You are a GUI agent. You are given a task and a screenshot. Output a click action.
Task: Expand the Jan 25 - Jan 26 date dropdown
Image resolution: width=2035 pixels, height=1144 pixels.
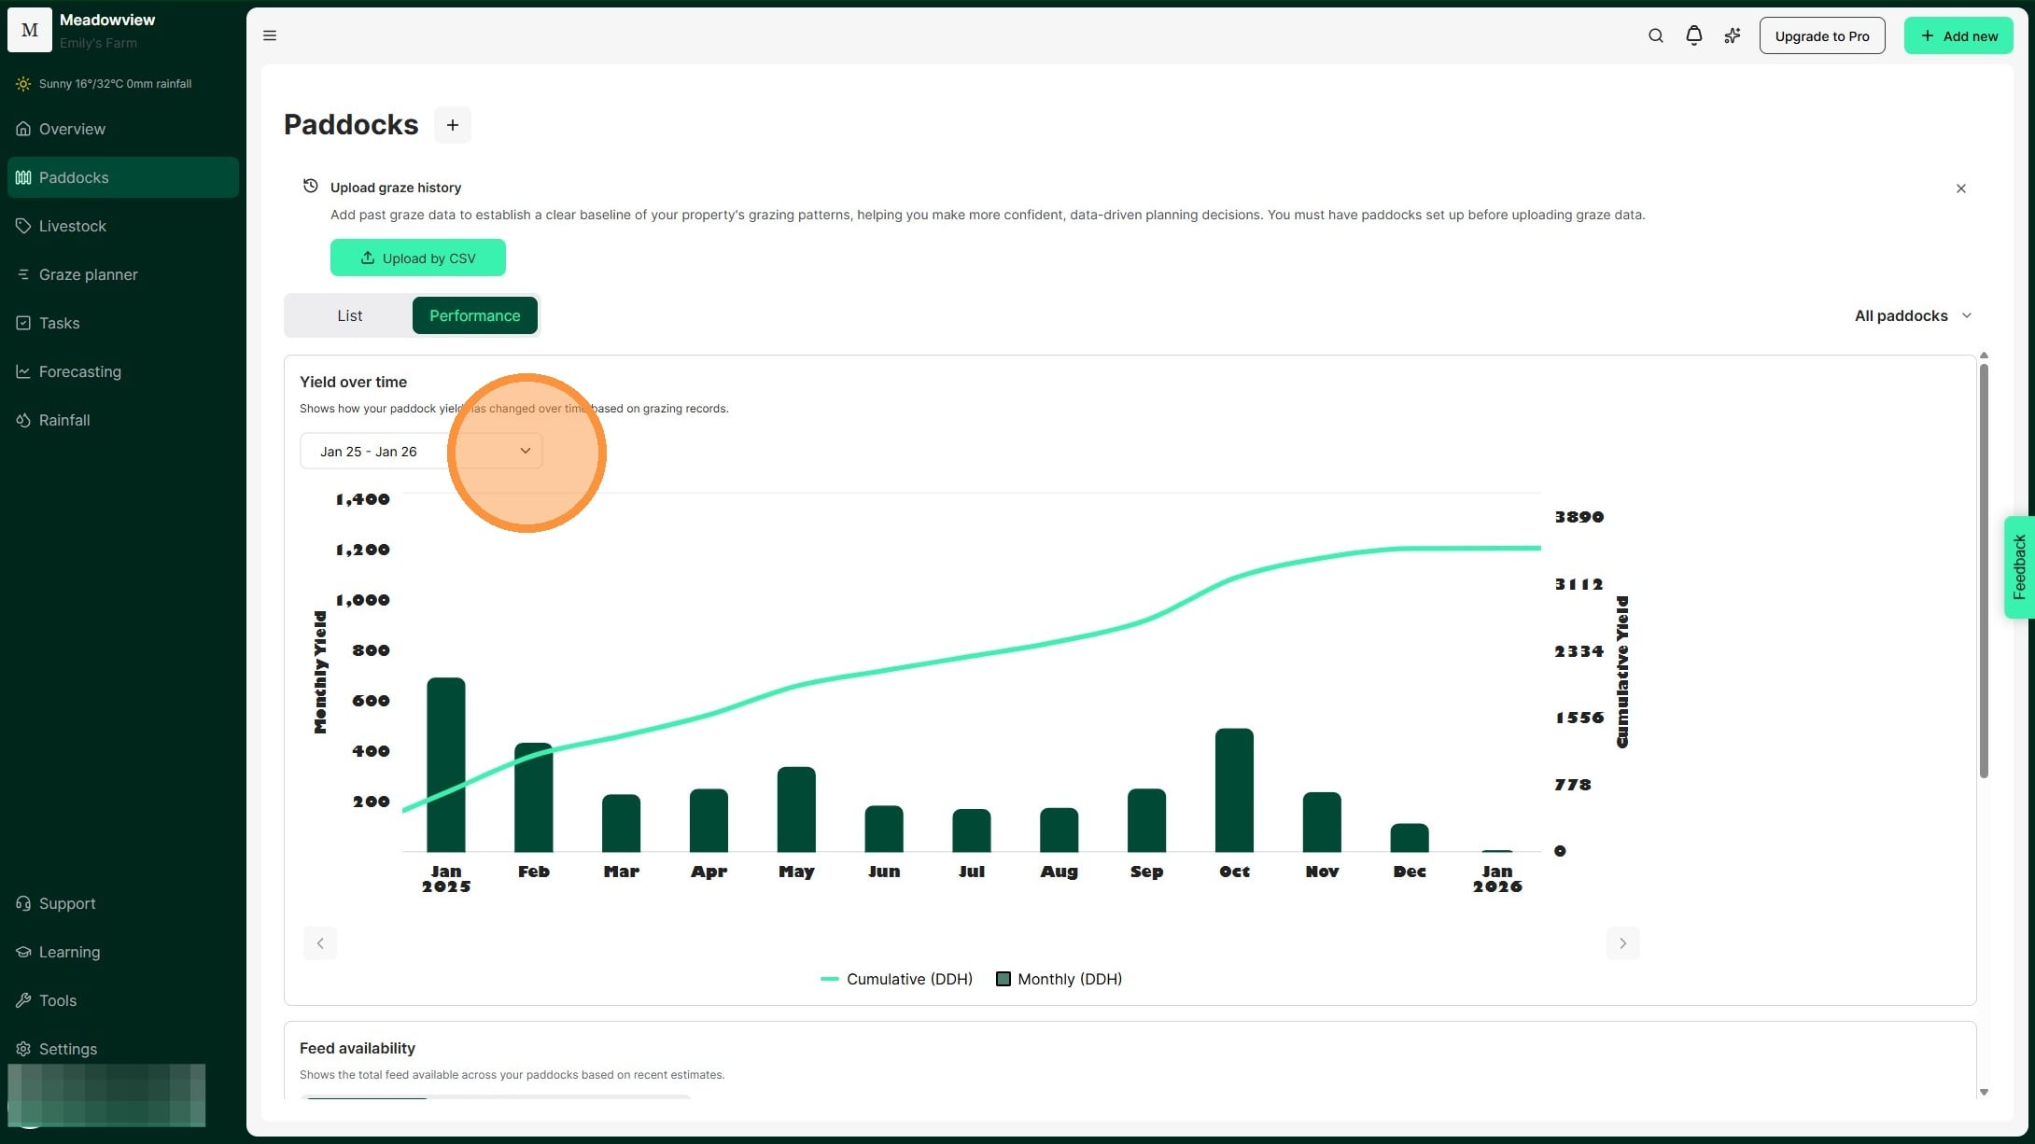[421, 452]
